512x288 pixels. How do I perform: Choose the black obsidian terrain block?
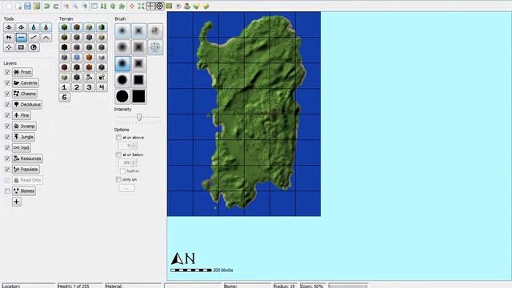pos(64,47)
